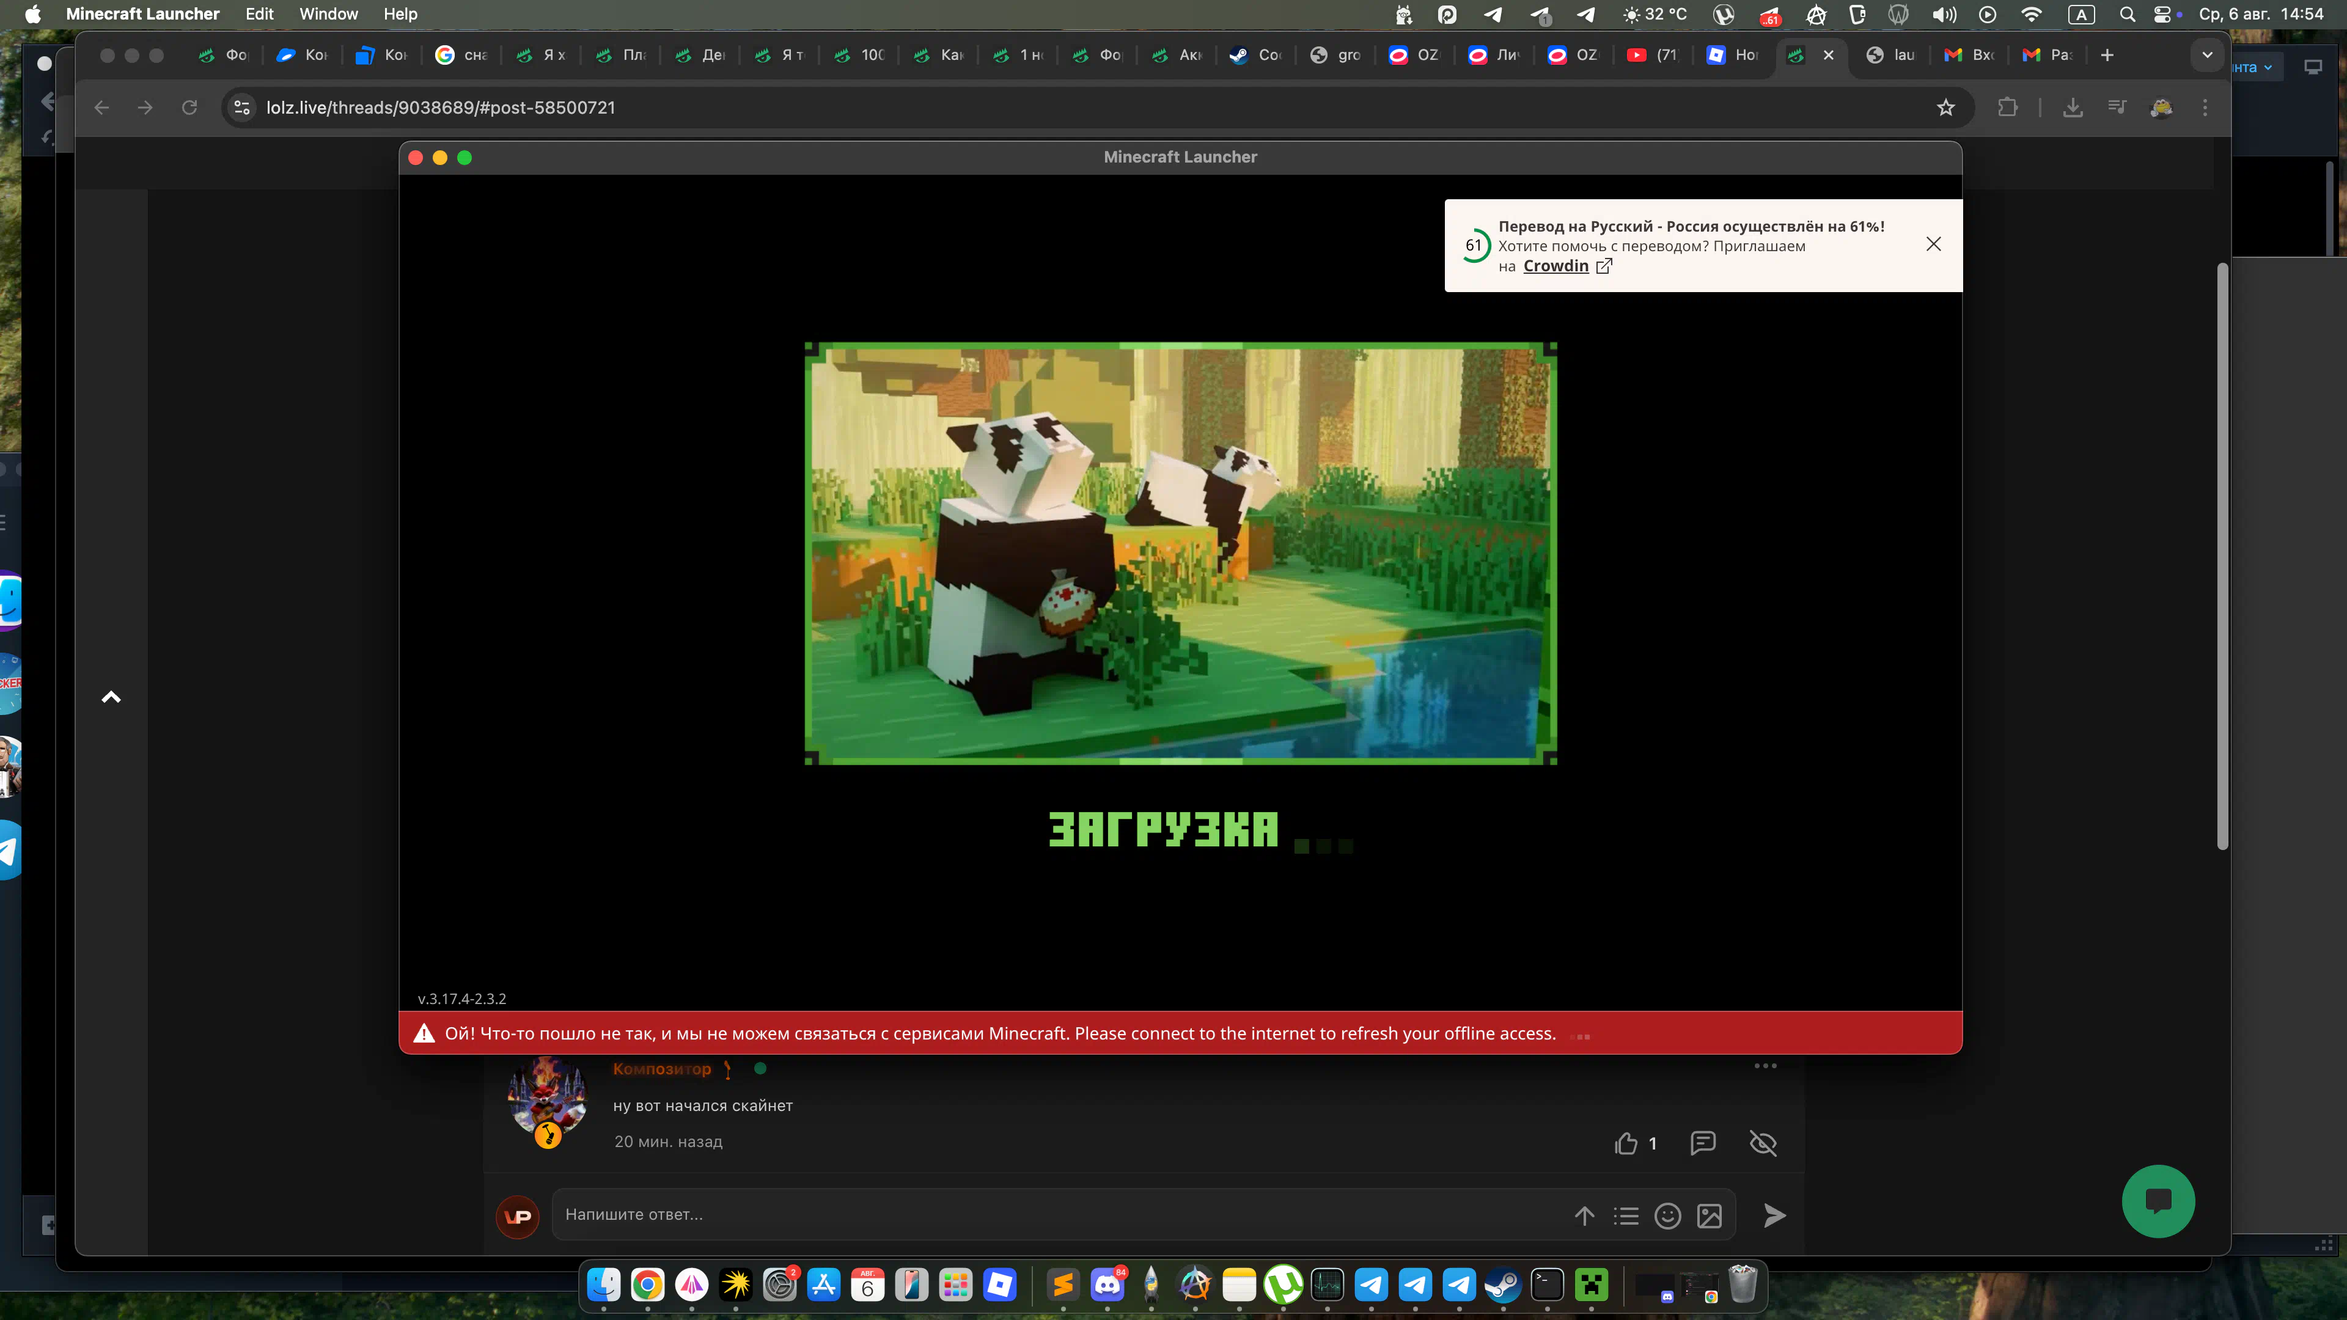2347x1320 pixels.
Task: Open Chrome extensions puzzle icon
Action: (x=2007, y=108)
